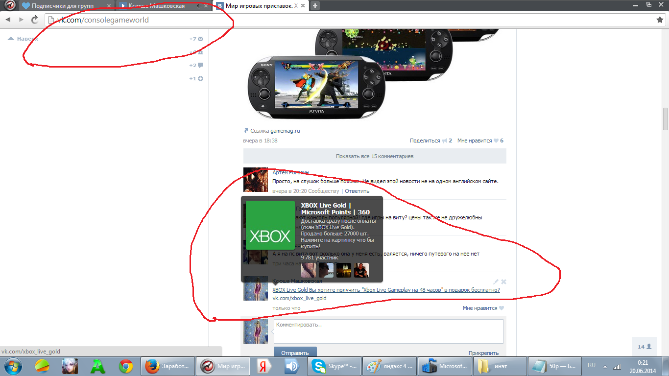Close the Подписчики для групп tab
Image resolution: width=669 pixels, height=376 pixels.
pyautogui.click(x=109, y=6)
